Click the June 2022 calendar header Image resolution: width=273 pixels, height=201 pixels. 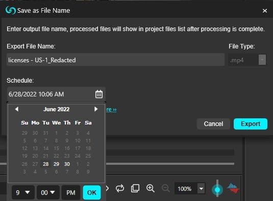pos(57,109)
